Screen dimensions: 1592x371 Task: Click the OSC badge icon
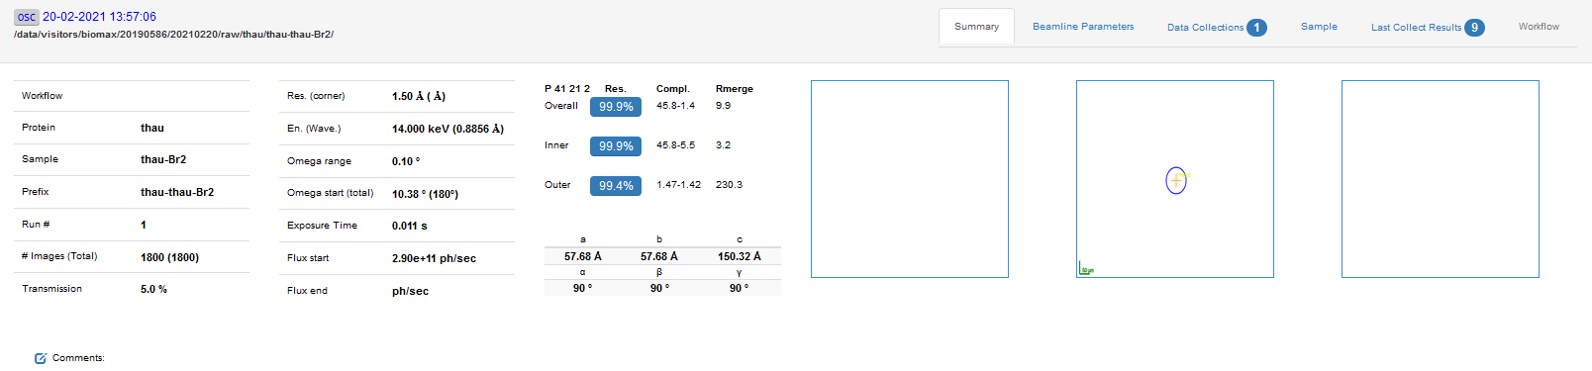27,17
